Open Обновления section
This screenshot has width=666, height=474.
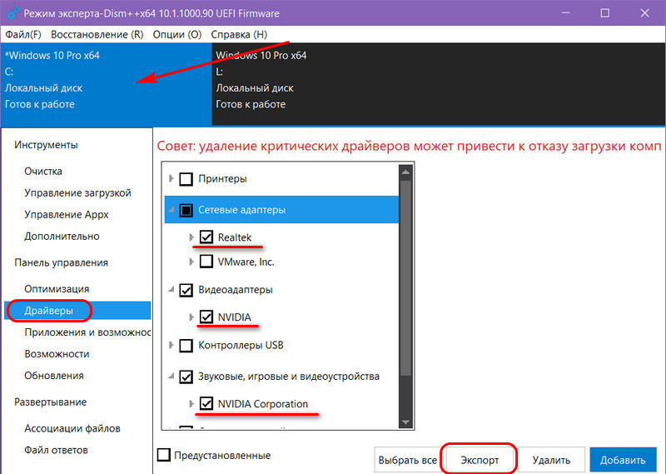click(x=54, y=376)
